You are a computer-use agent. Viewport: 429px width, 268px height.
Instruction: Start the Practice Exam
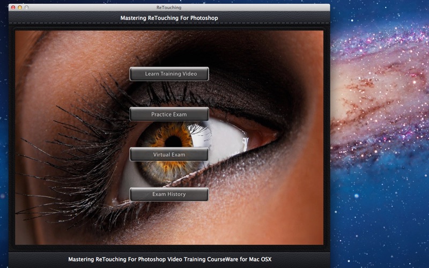169,114
